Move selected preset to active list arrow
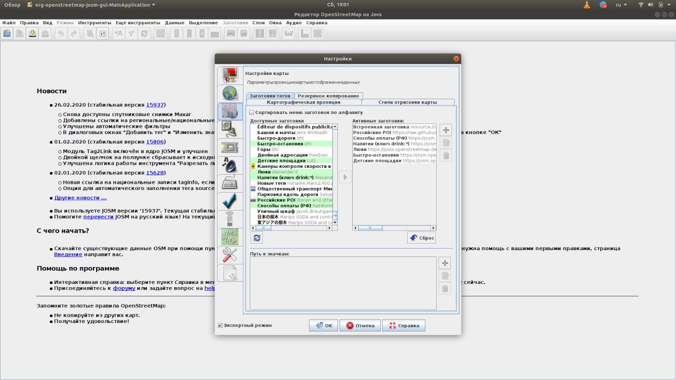The width and height of the screenshot is (676, 380). coord(345,177)
